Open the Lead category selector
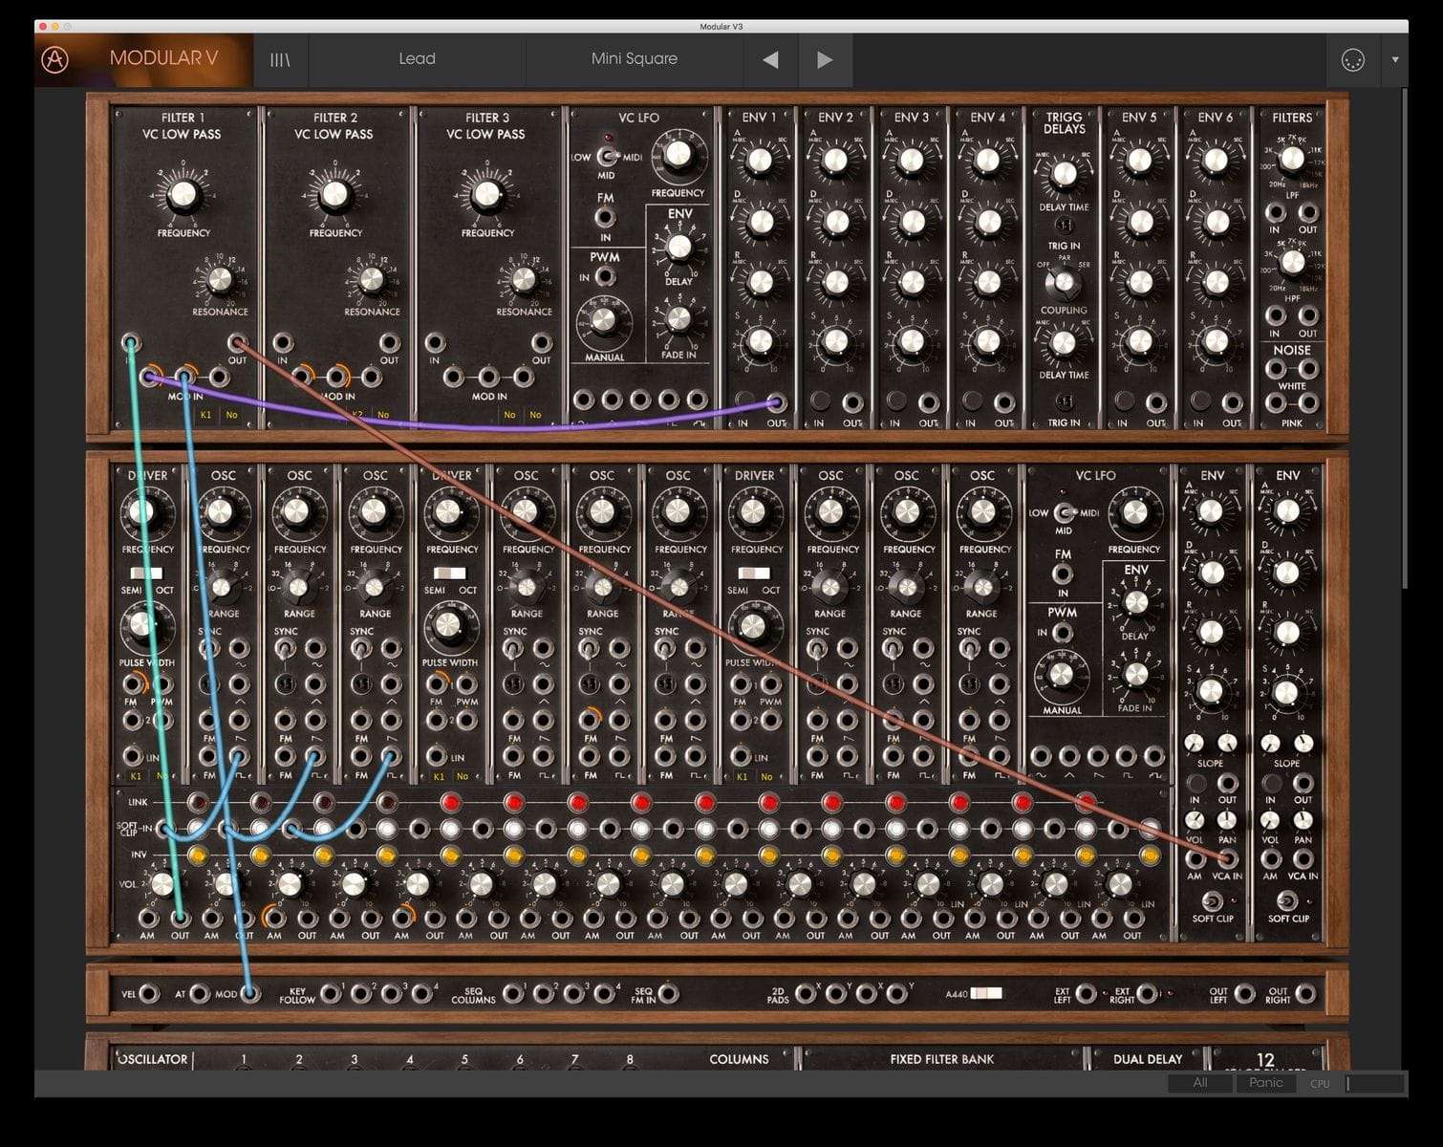The height and width of the screenshot is (1147, 1443). (417, 59)
